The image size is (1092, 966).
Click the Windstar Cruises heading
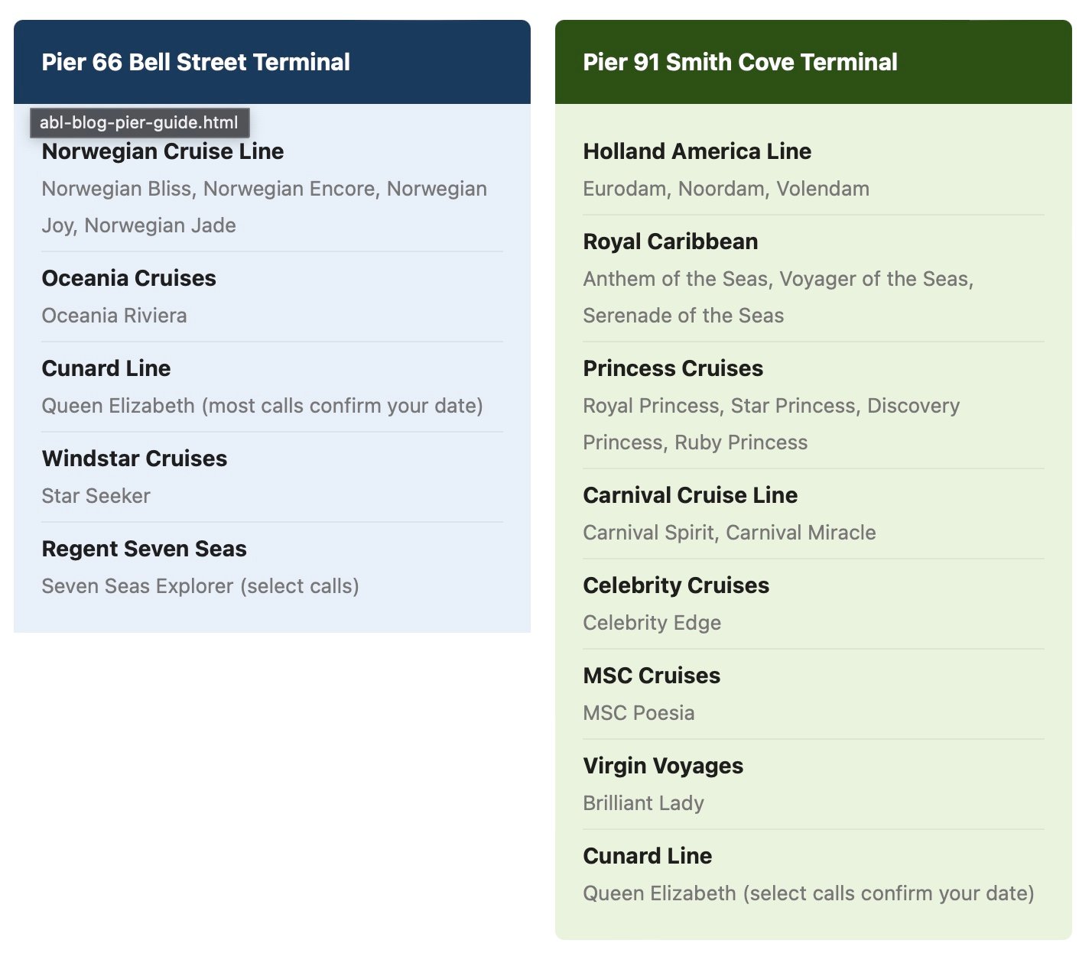coord(135,459)
